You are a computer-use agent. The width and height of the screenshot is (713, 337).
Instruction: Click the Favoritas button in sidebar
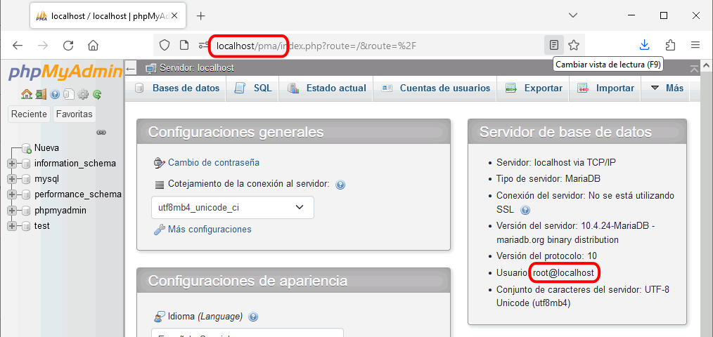coord(74,114)
